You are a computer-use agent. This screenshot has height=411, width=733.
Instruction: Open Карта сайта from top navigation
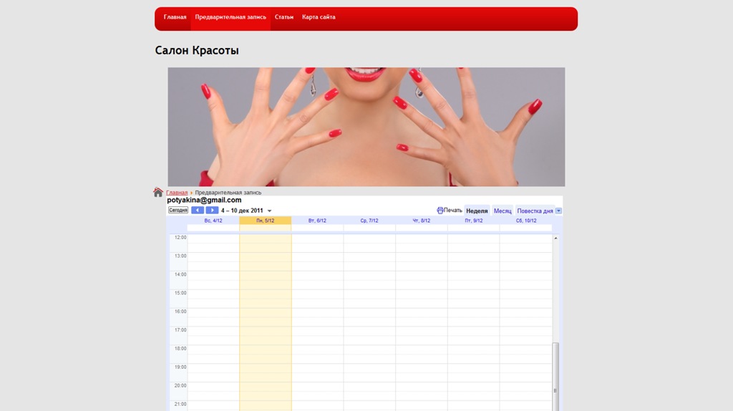click(319, 17)
